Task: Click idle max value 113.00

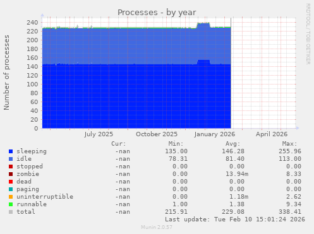Action: click(x=290, y=159)
